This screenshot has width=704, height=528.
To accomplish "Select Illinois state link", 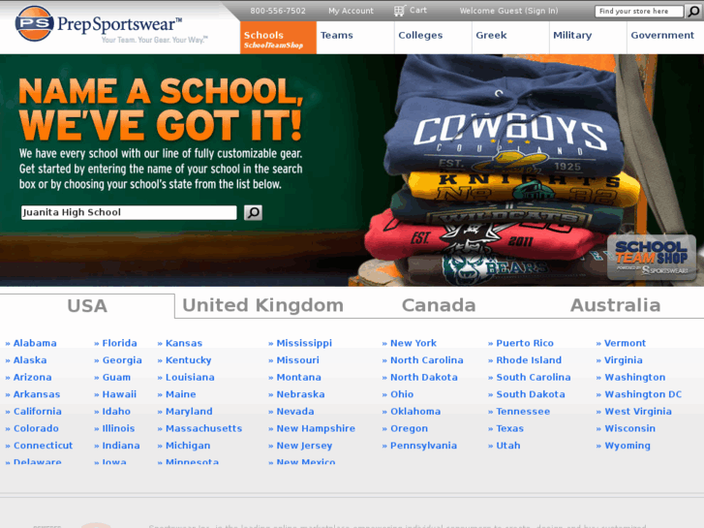I will [118, 428].
